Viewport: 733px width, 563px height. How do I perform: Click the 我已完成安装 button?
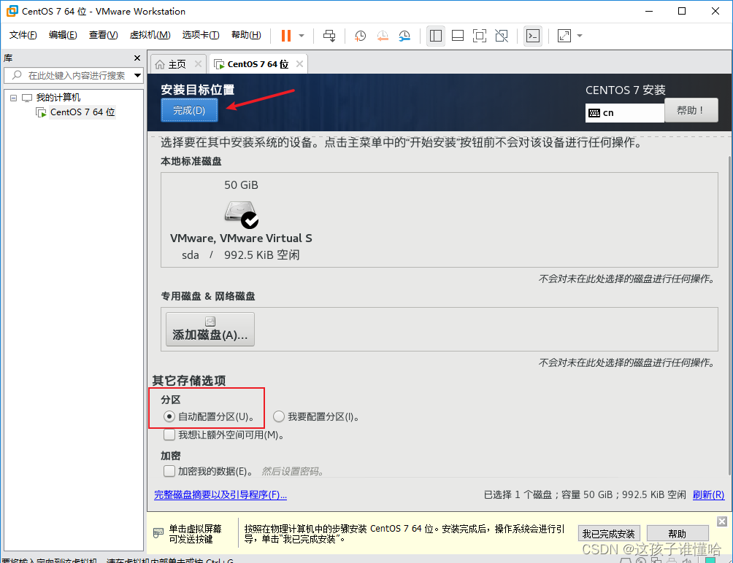(609, 534)
